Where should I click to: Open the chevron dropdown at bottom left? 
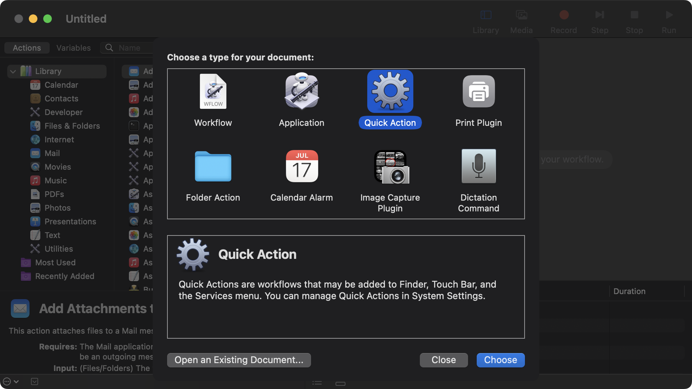click(15, 381)
